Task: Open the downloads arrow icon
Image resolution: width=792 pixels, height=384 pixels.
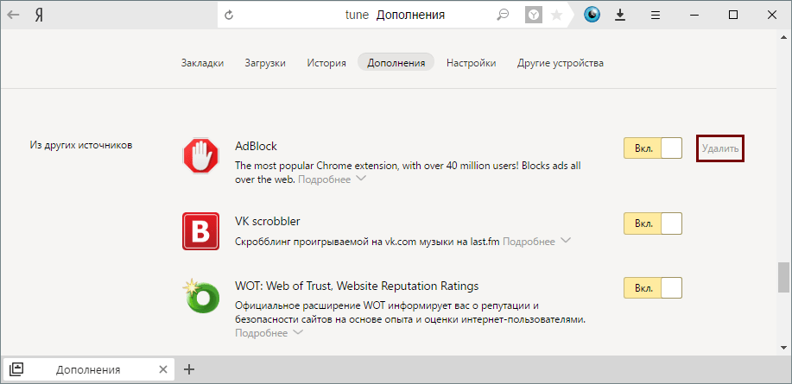Action: tap(620, 15)
